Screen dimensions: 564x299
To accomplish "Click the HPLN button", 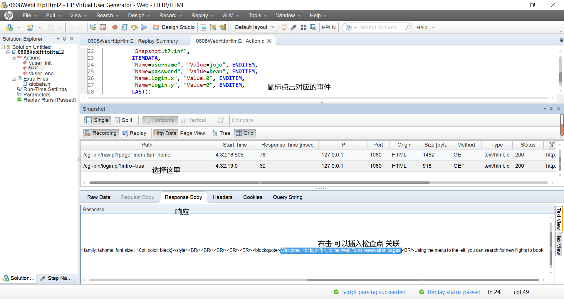I will tap(328, 27).
